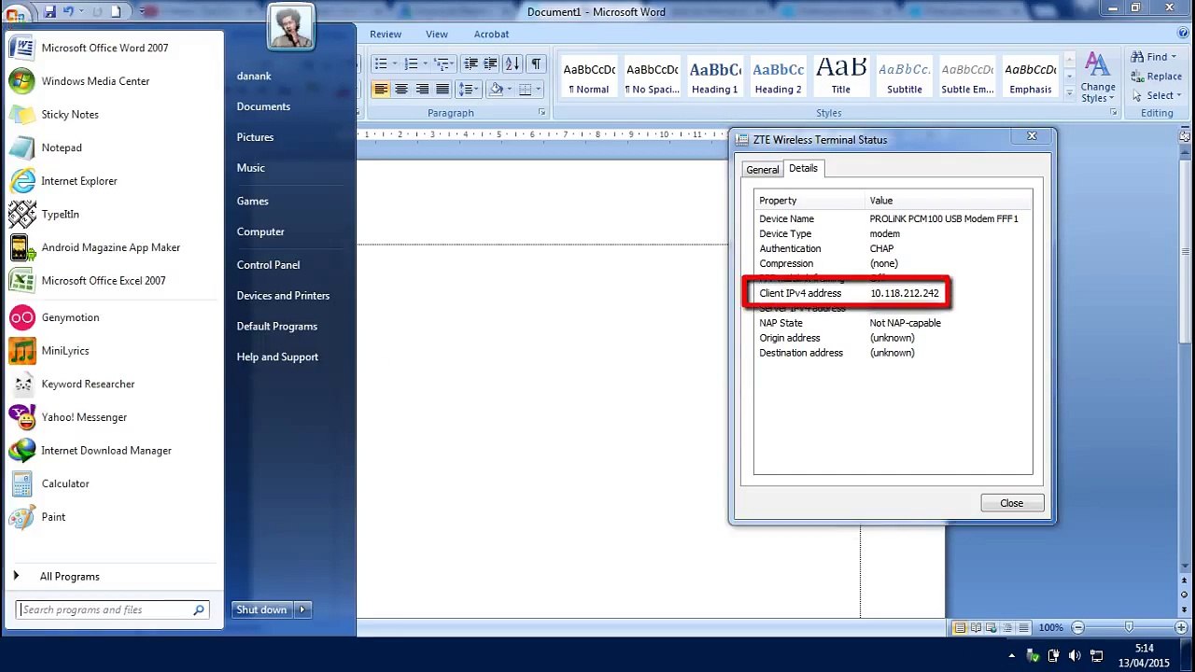Viewport: 1195px width, 672px height.
Task: Open Microsoft Office Word 2007 from Start menu
Action: point(112,48)
